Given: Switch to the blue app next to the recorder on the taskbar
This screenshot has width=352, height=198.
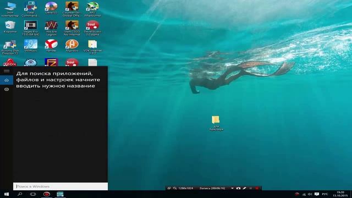Looking at the screenshot, I should tap(60, 194).
